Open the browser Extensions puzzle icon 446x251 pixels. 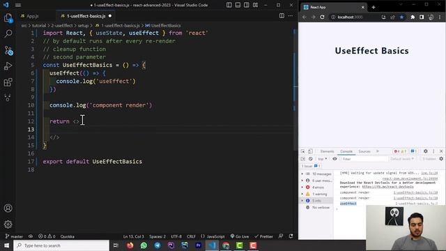(413, 17)
